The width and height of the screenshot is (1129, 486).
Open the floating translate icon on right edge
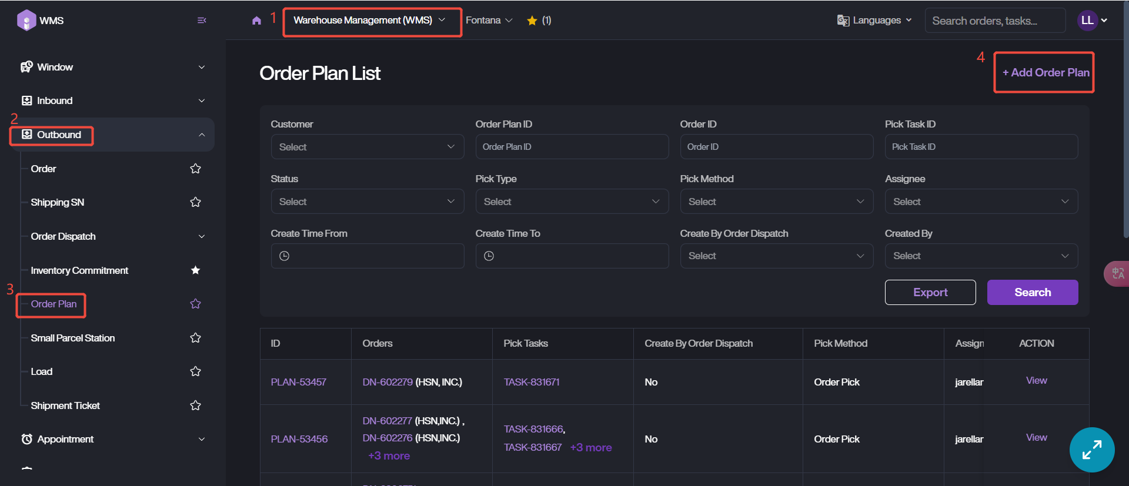1117,273
